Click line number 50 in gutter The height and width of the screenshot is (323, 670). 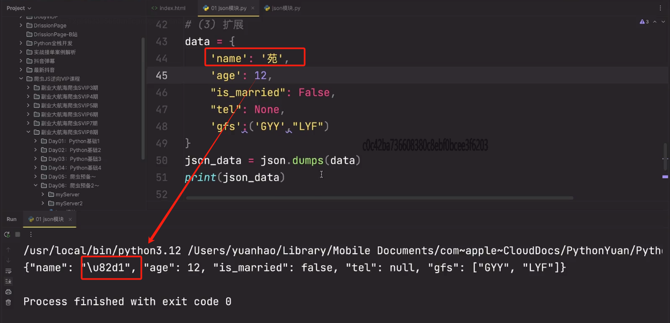coord(162,160)
